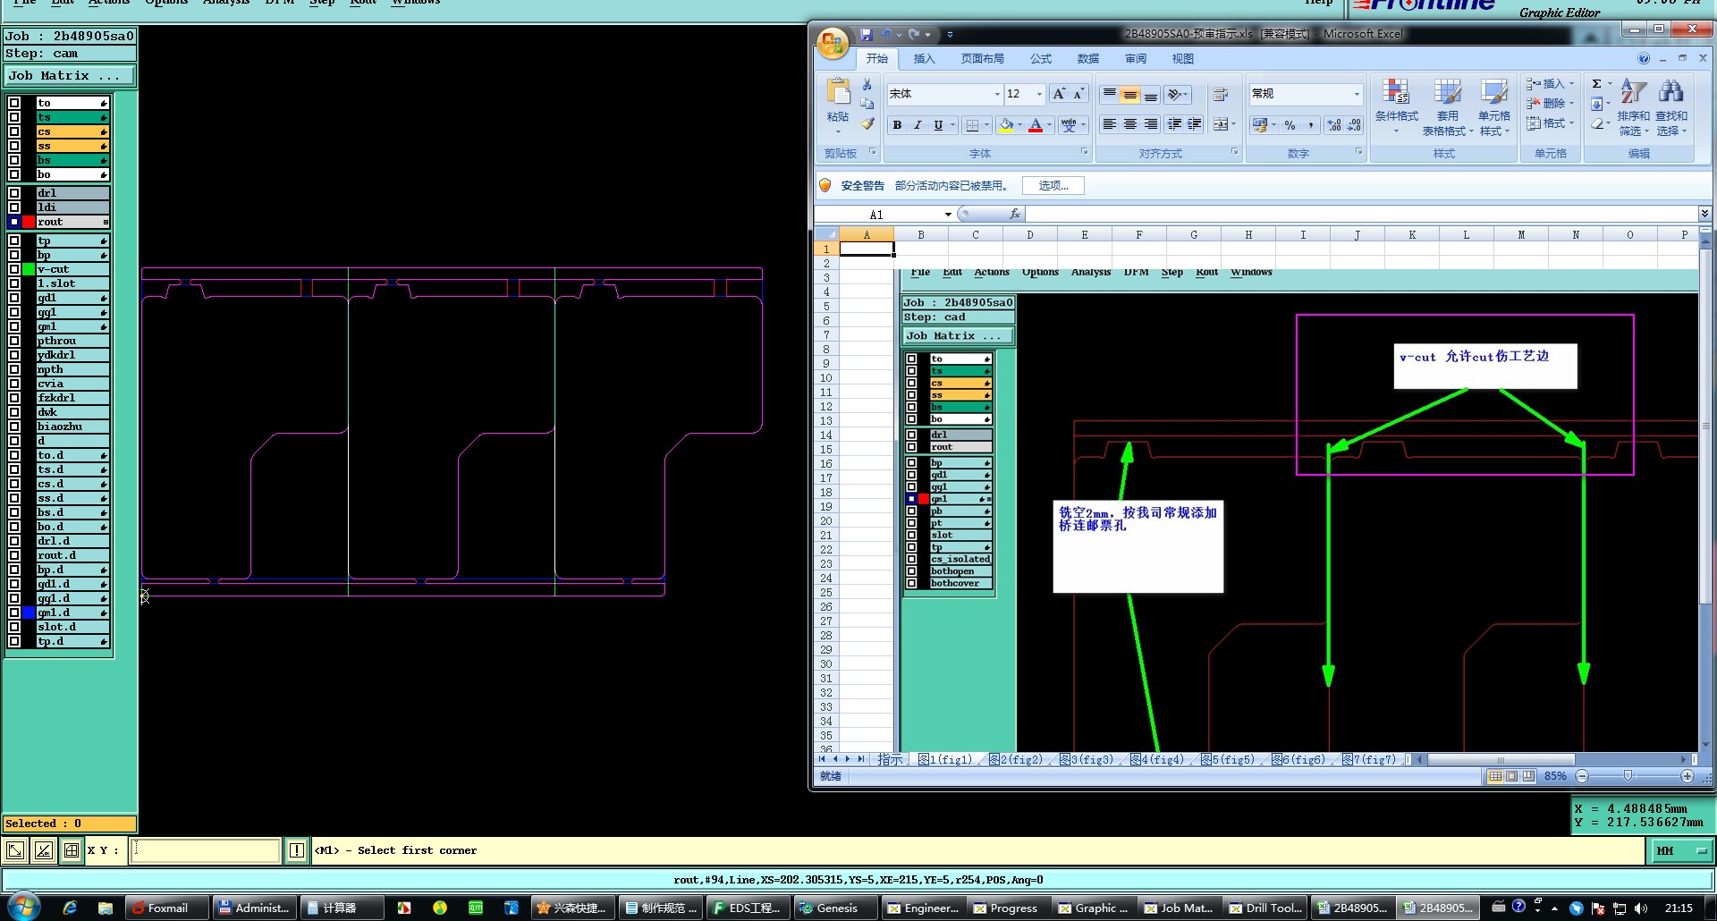Viewport: 1717px width, 921px height.
Task: Select the 图2(fig2) sheet tab
Action: [x=1017, y=759]
